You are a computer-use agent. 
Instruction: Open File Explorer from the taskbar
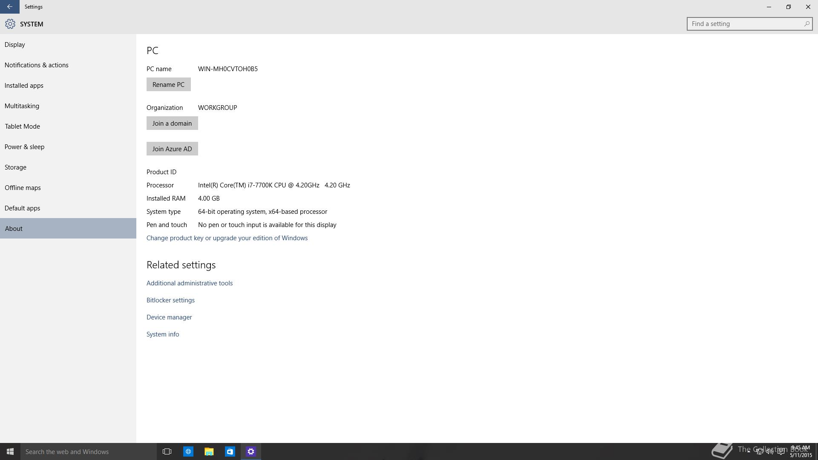point(209,451)
